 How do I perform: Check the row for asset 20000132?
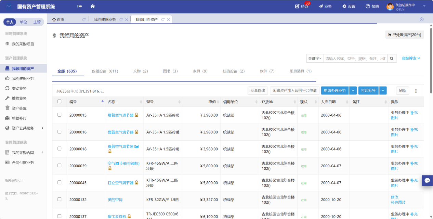pyautogui.click(x=60, y=199)
